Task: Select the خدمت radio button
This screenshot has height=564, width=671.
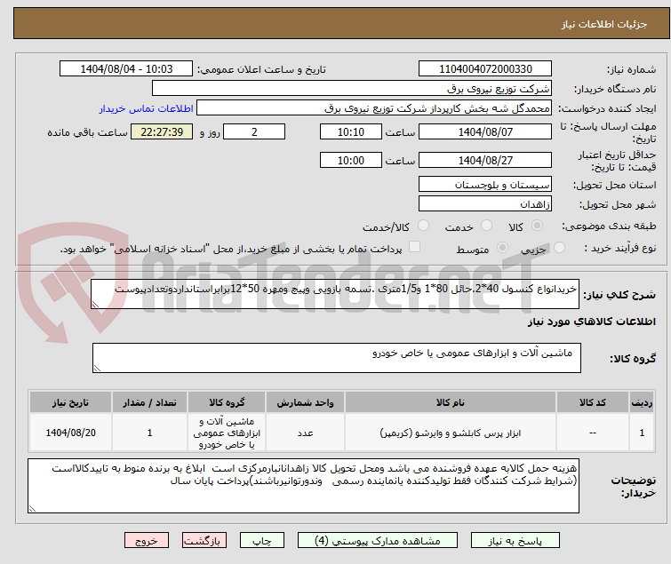Action: 486,226
